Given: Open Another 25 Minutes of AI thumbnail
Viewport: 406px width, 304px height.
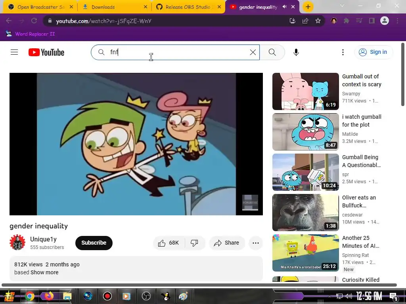Looking at the screenshot, I should (x=306, y=253).
